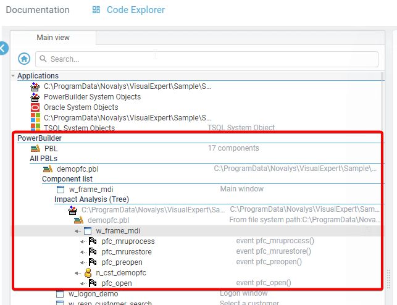The height and width of the screenshot is (305, 397).
Task: Select greyed demopfc.pbl tree node
Action: pyautogui.click(x=109, y=220)
